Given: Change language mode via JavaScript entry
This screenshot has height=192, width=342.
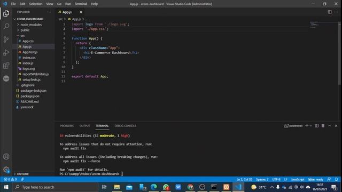Looking at the screenshot, I should 298,179.
